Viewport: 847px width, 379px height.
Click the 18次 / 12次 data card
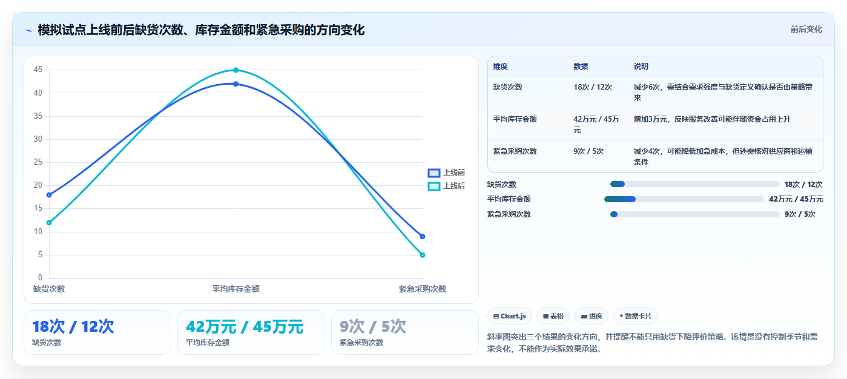[x=97, y=332]
